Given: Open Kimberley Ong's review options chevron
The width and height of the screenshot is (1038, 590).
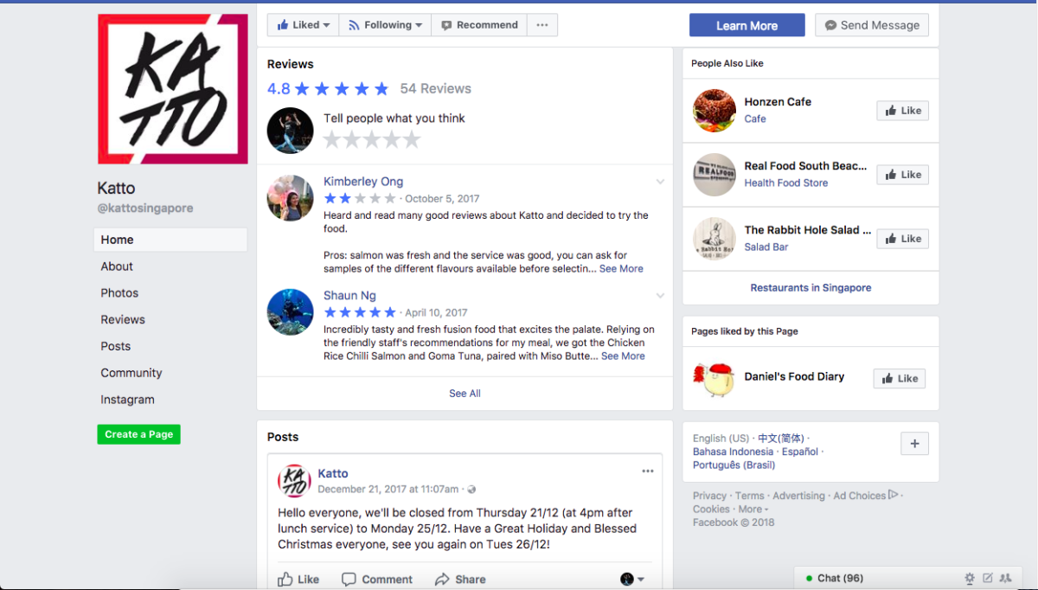Looking at the screenshot, I should [660, 182].
